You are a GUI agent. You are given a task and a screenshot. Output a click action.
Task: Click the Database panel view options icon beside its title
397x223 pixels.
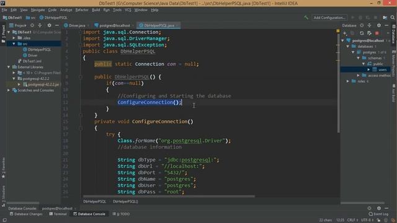(362, 25)
